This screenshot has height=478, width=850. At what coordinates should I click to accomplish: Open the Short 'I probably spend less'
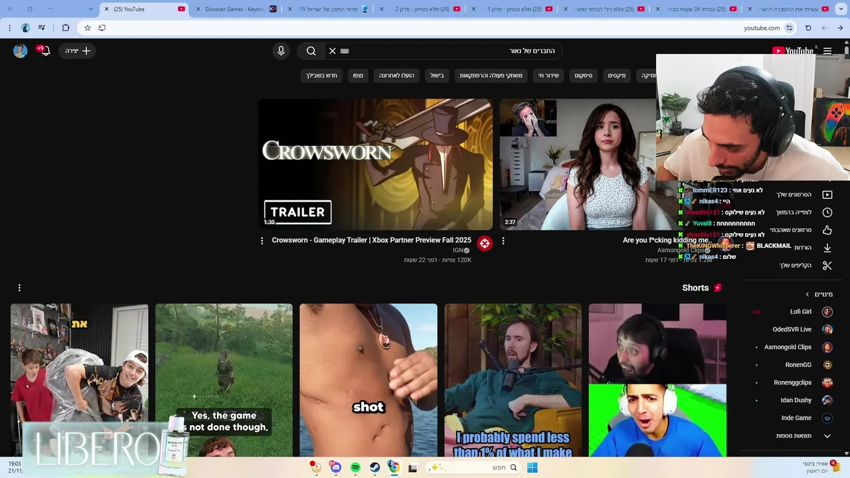click(513, 380)
